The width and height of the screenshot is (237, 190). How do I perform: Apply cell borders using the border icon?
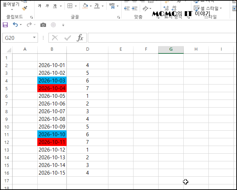(x=70, y=6)
